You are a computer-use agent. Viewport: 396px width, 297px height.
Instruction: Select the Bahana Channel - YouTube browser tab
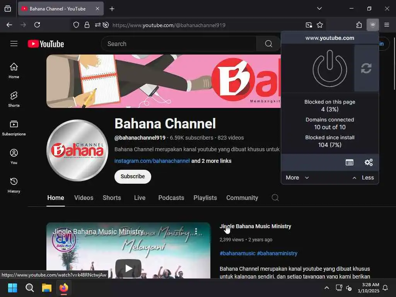click(61, 9)
